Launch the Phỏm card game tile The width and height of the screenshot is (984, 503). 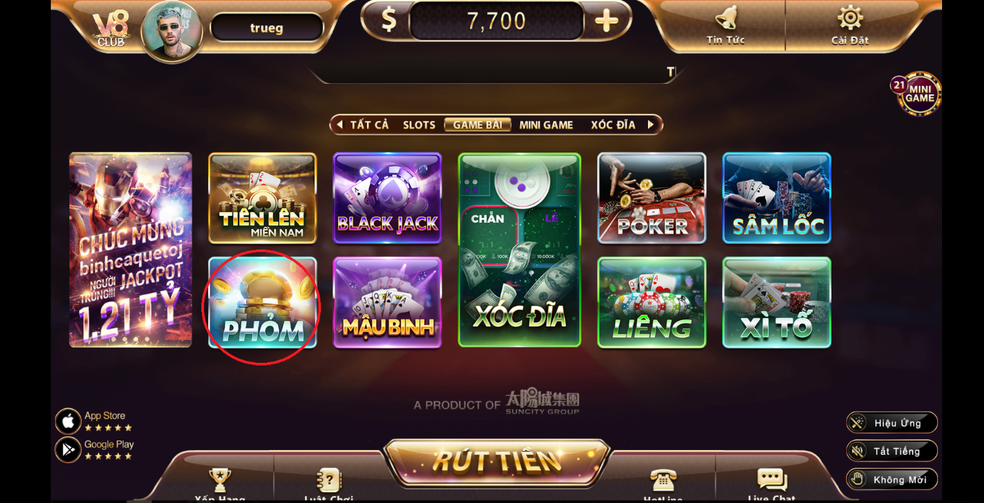[x=262, y=302]
